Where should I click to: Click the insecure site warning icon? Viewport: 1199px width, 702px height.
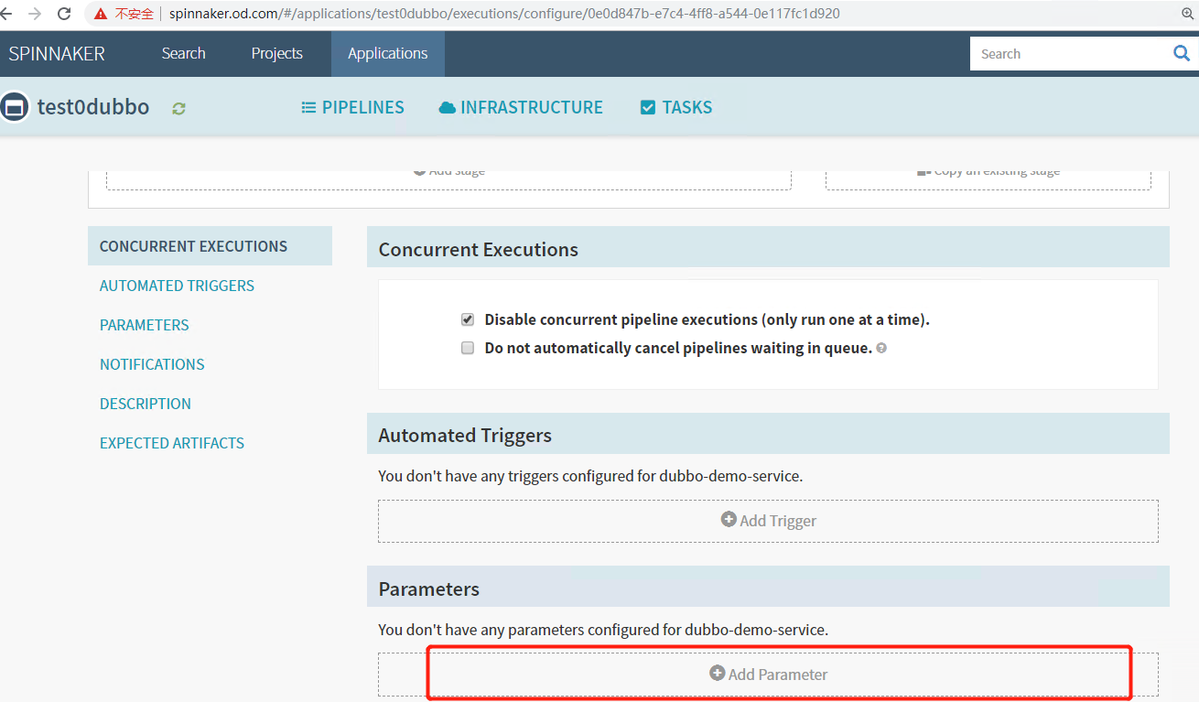[x=101, y=14]
